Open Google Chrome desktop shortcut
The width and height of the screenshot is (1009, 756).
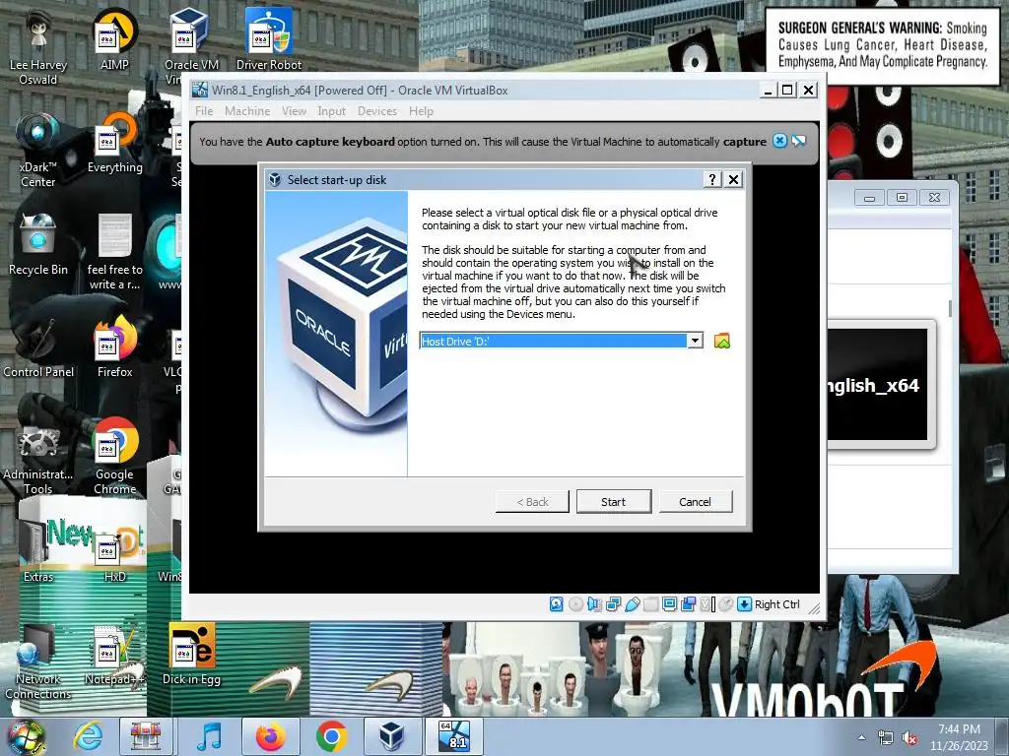(114, 457)
